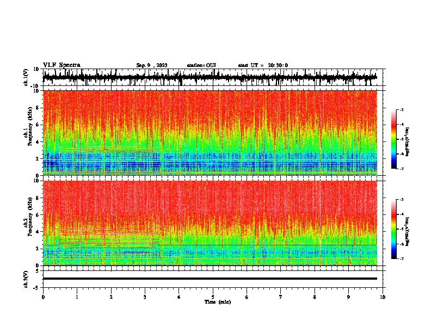431x333 pixels.
Task: Click time axis tick label "1"
Action: click(77, 297)
